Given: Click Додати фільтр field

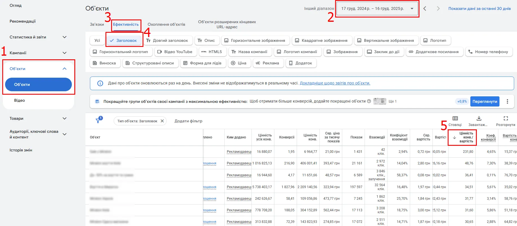Looking at the screenshot, I should pyautogui.click(x=188, y=121).
